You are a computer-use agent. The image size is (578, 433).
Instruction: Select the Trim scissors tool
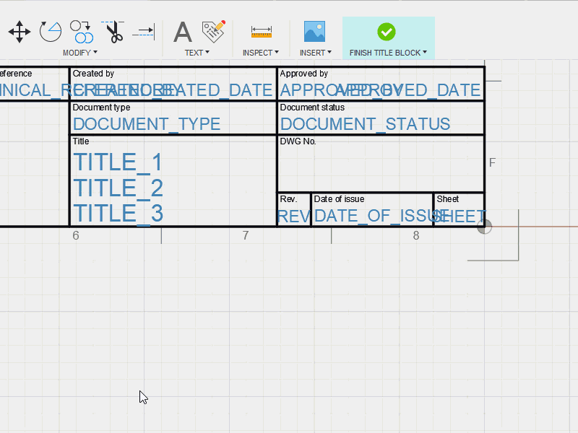113,32
